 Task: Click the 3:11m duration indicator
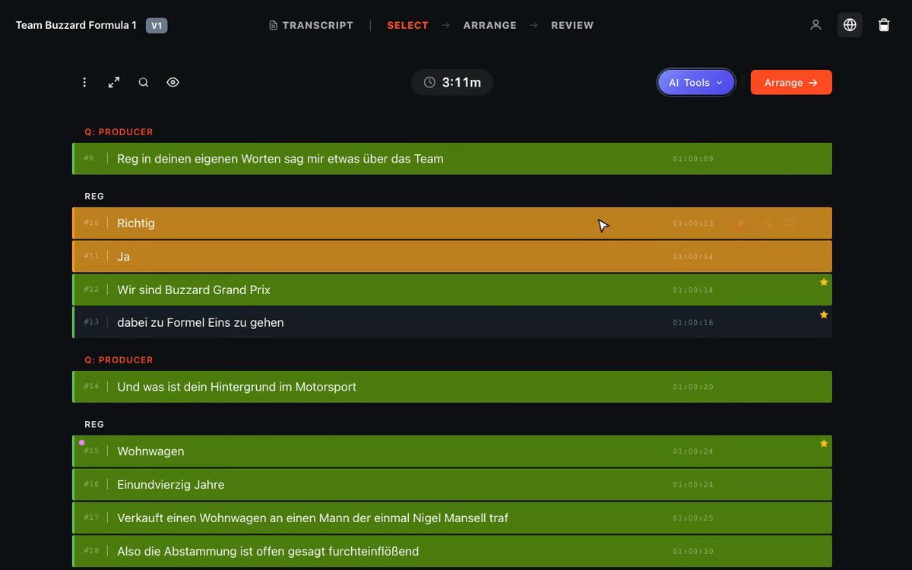(x=452, y=82)
